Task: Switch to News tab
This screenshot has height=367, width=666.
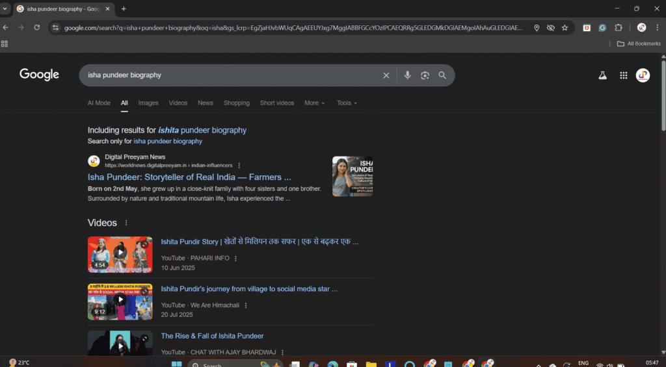Action: [x=206, y=103]
